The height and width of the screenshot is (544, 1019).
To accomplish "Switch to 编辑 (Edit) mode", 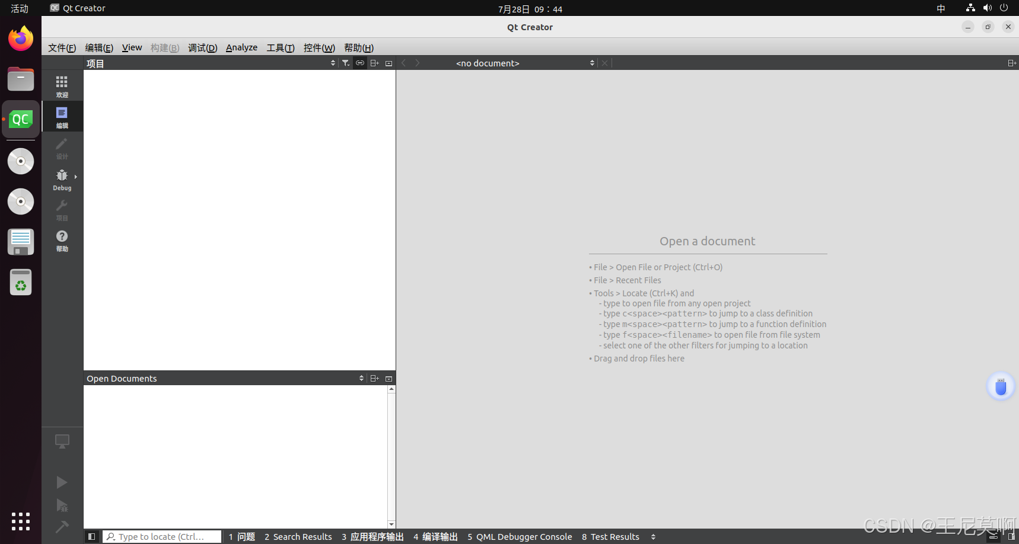I will pyautogui.click(x=62, y=117).
